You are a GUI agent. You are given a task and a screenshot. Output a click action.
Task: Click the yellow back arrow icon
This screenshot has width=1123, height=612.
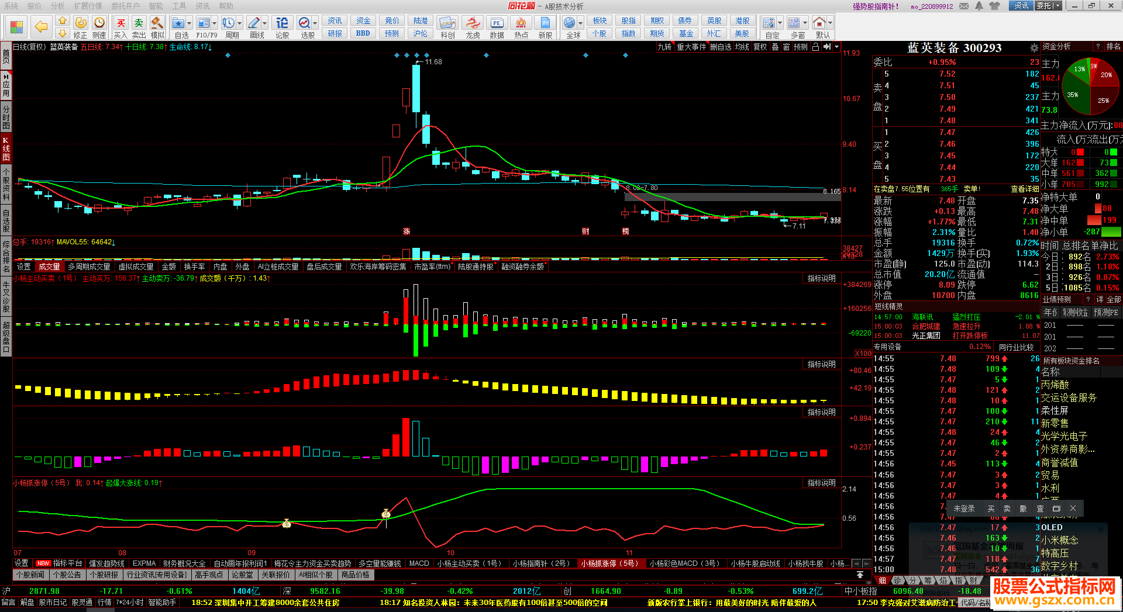[41, 26]
